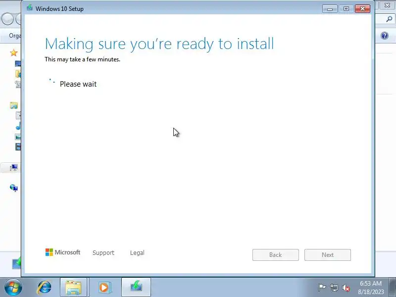The height and width of the screenshot is (297, 396).
Task: Click the Windows 10 Setup title bar icon
Action: (30, 8)
